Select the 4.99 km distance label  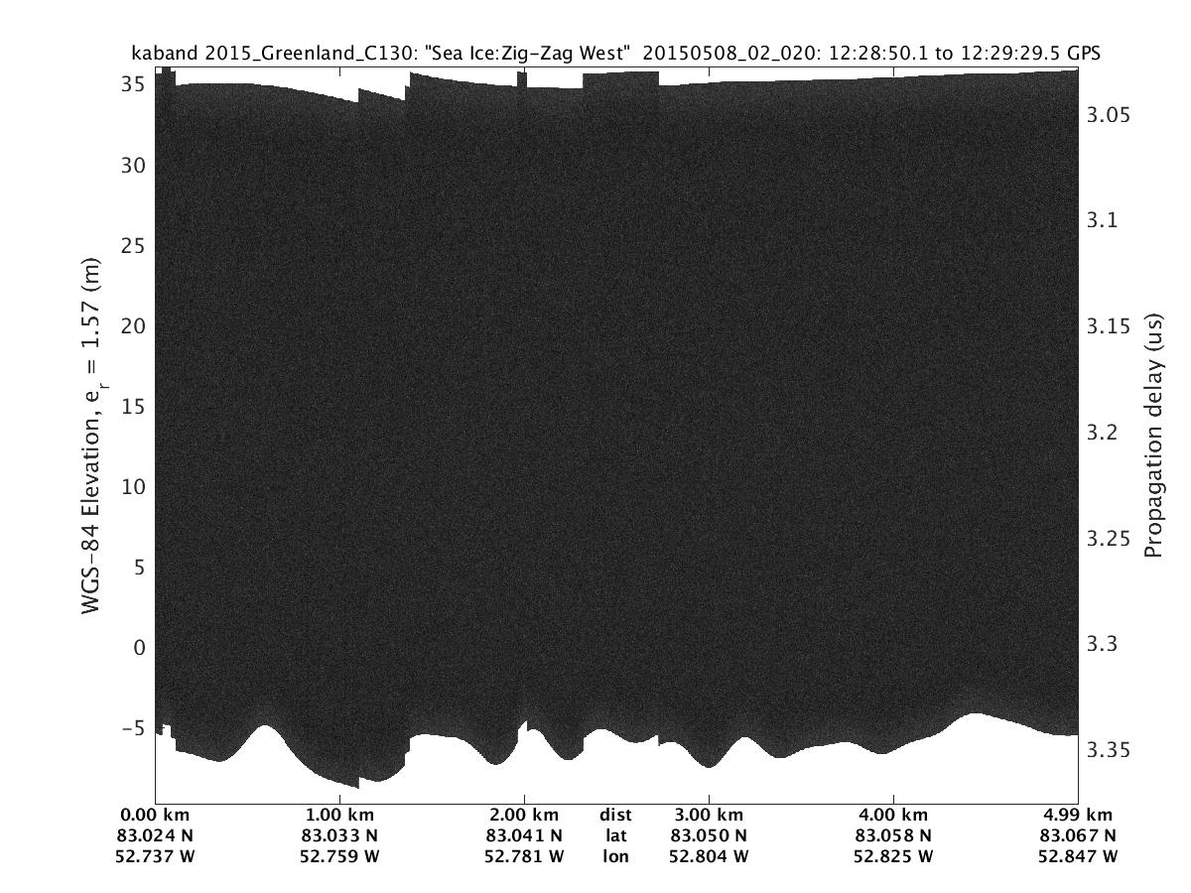[x=1077, y=815]
